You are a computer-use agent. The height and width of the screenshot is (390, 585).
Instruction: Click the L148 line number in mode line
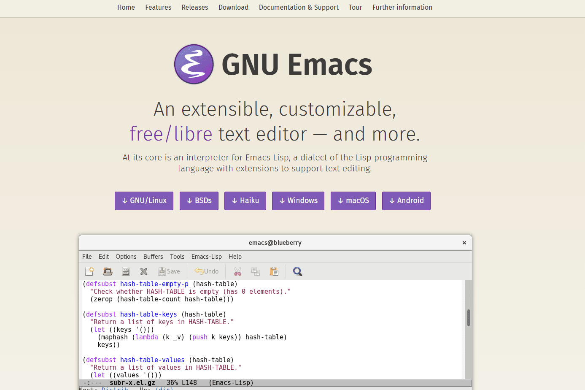click(189, 383)
